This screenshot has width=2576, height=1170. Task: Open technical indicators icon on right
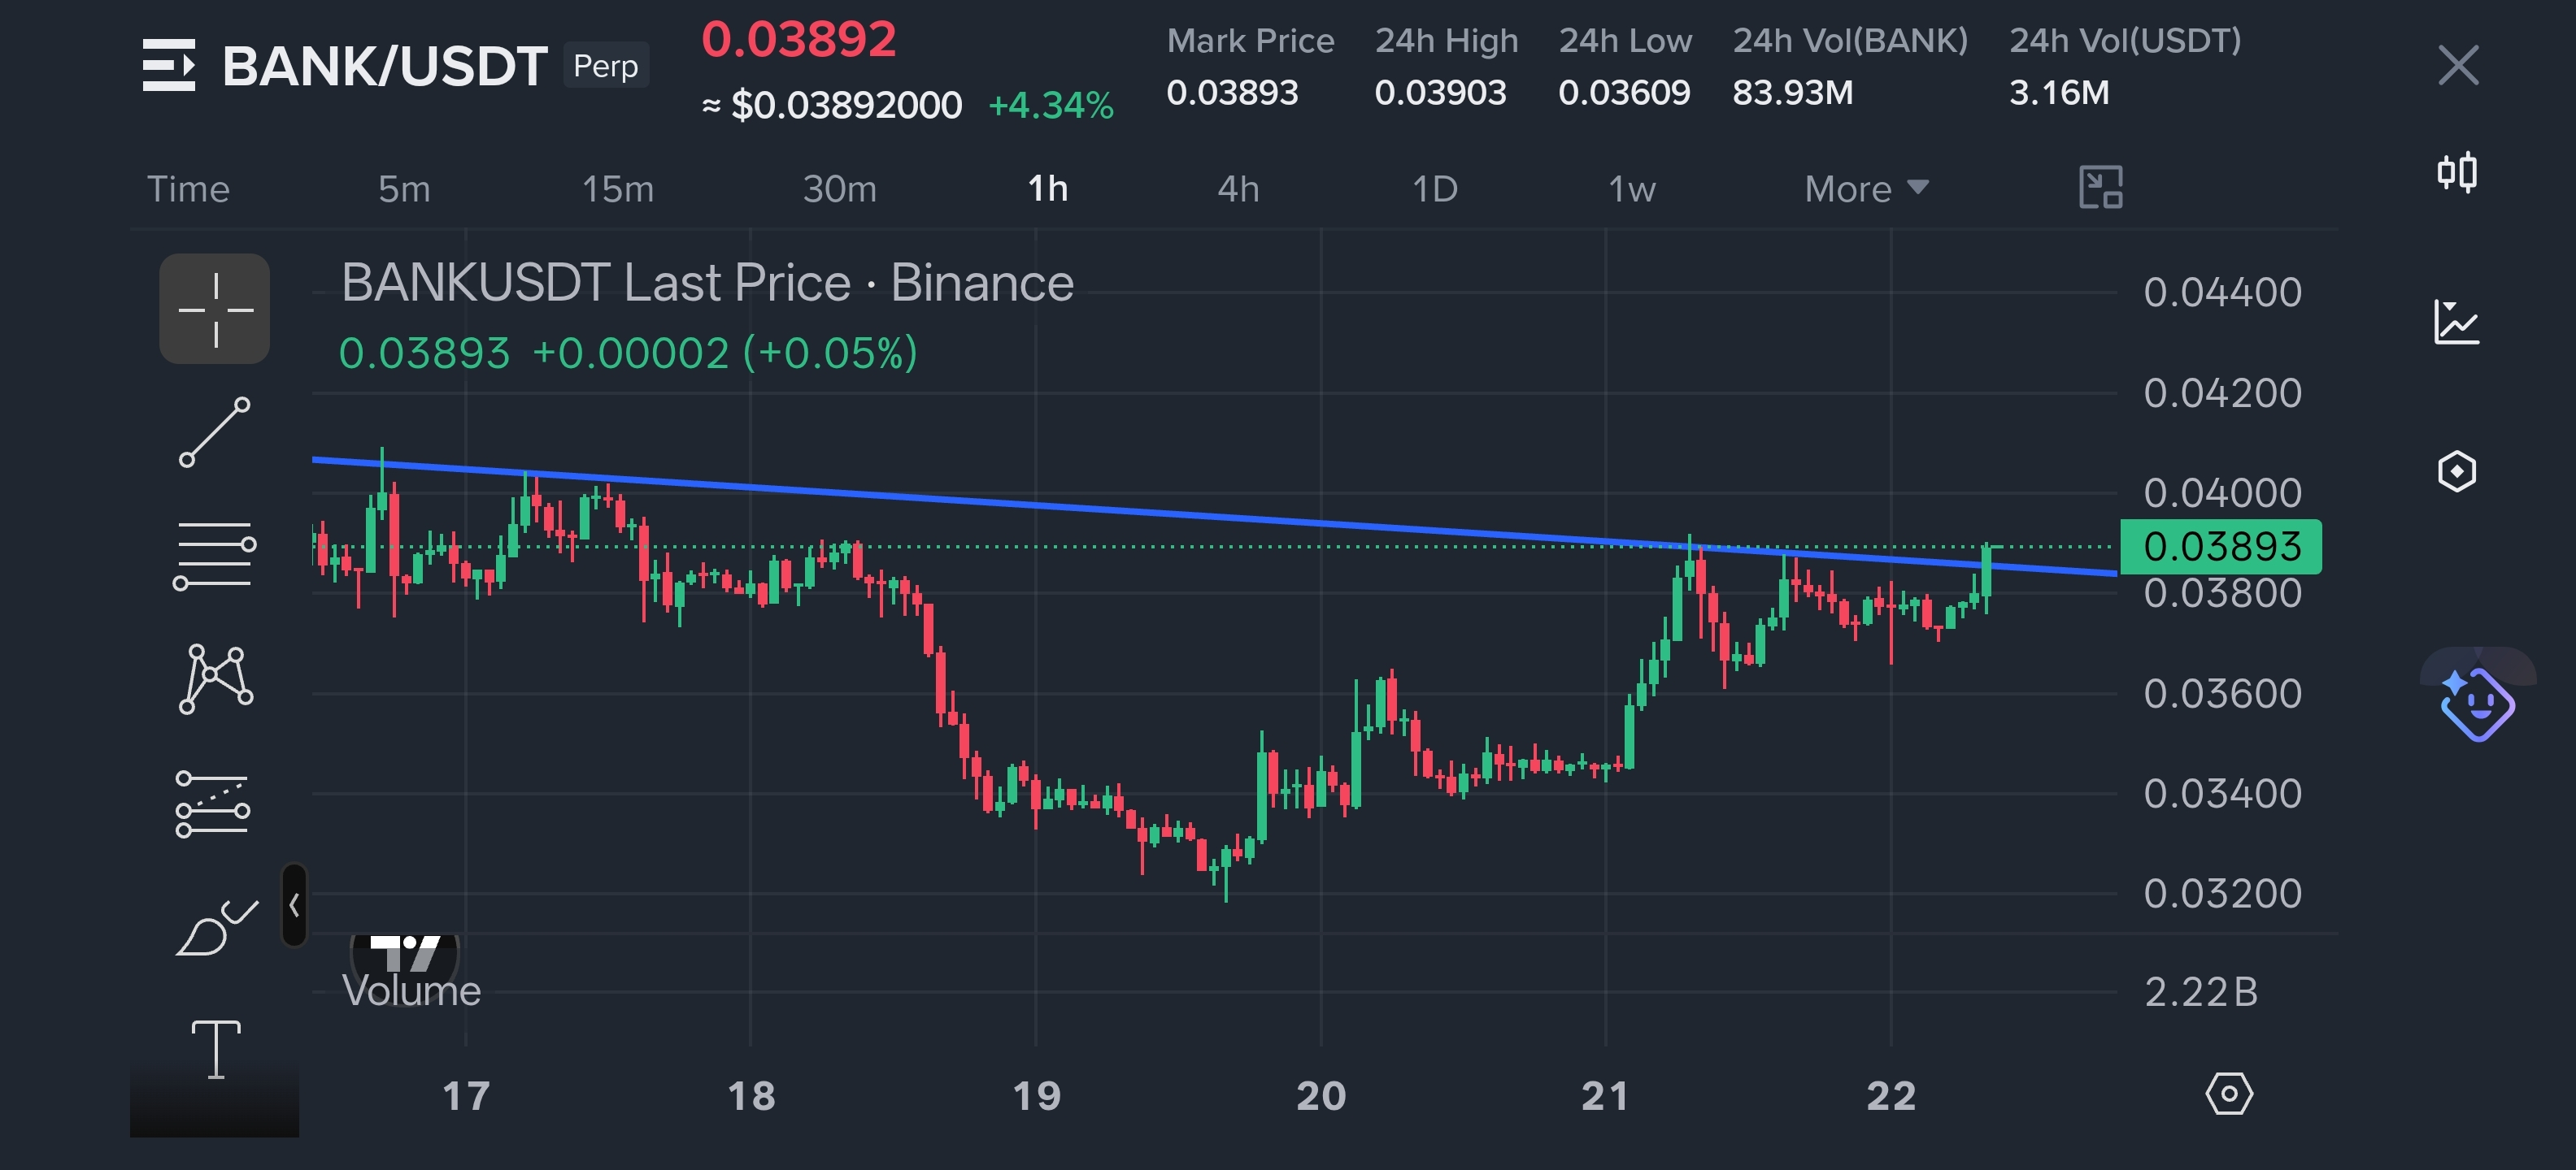click(x=2456, y=322)
